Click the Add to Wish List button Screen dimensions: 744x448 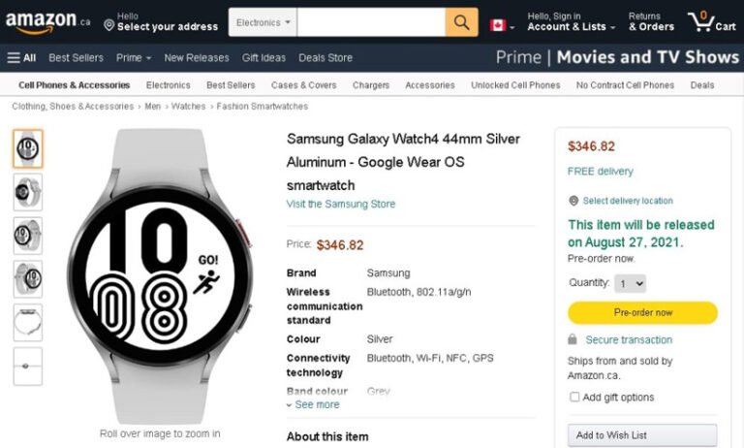pyautogui.click(x=642, y=435)
